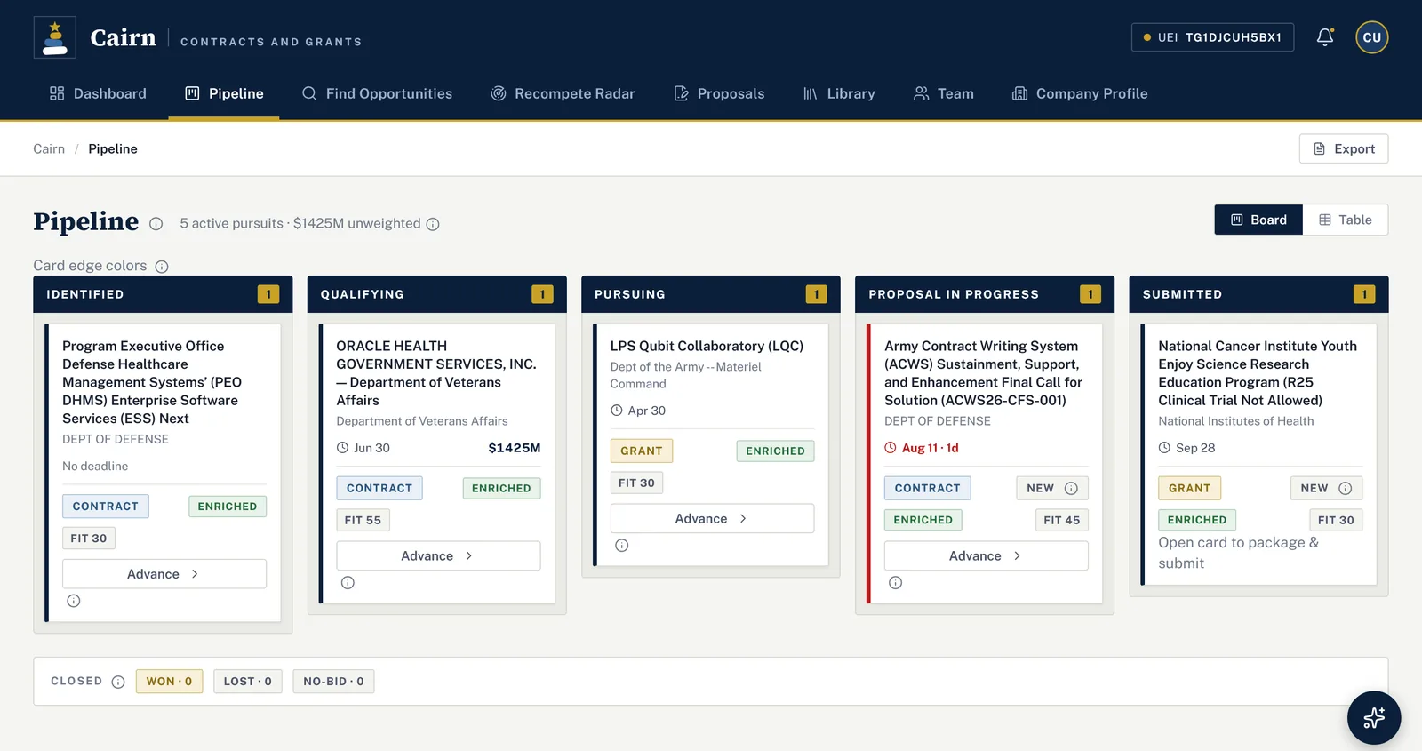Show info about the Pipeline heading
The width and height of the screenshot is (1422, 751).
click(156, 224)
